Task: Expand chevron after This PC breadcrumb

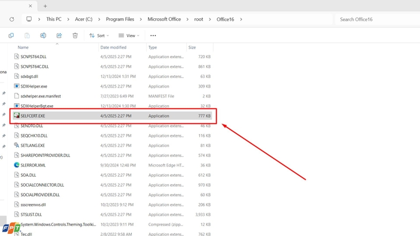Action: (68, 19)
